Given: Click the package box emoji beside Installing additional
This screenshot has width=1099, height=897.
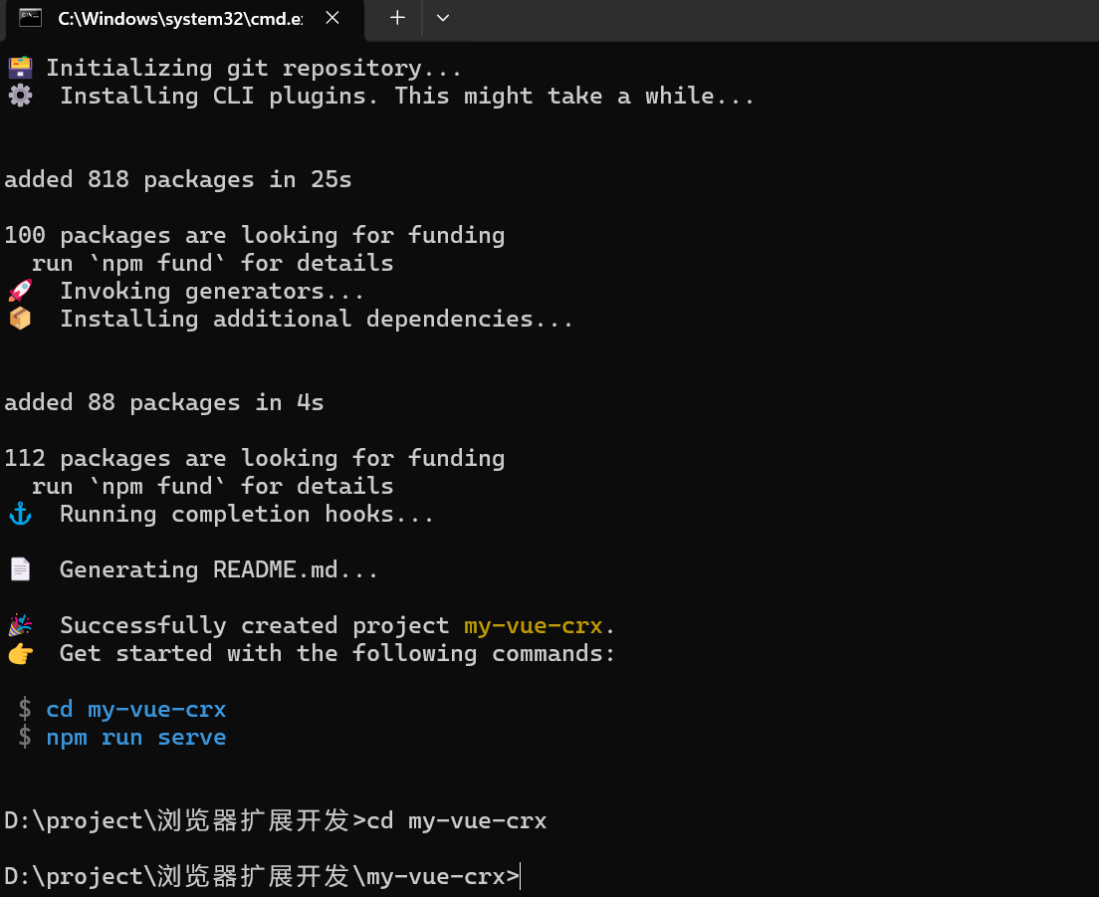Looking at the screenshot, I should click(20, 319).
